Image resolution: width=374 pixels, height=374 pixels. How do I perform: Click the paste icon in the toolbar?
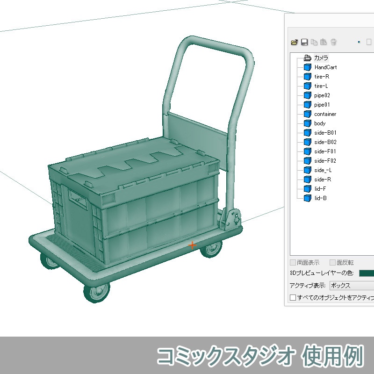coord(324,42)
